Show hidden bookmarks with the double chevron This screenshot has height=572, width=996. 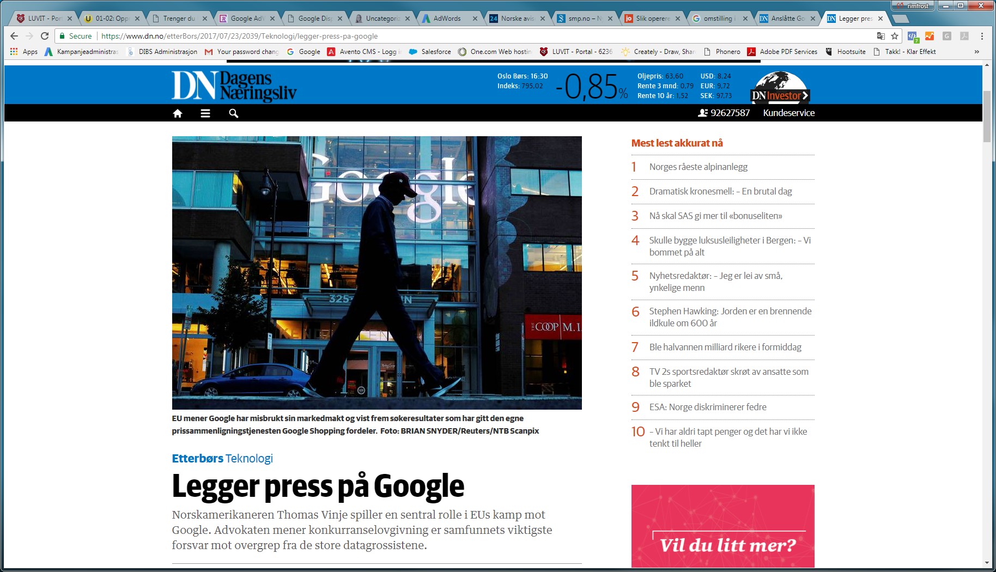coord(977,52)
